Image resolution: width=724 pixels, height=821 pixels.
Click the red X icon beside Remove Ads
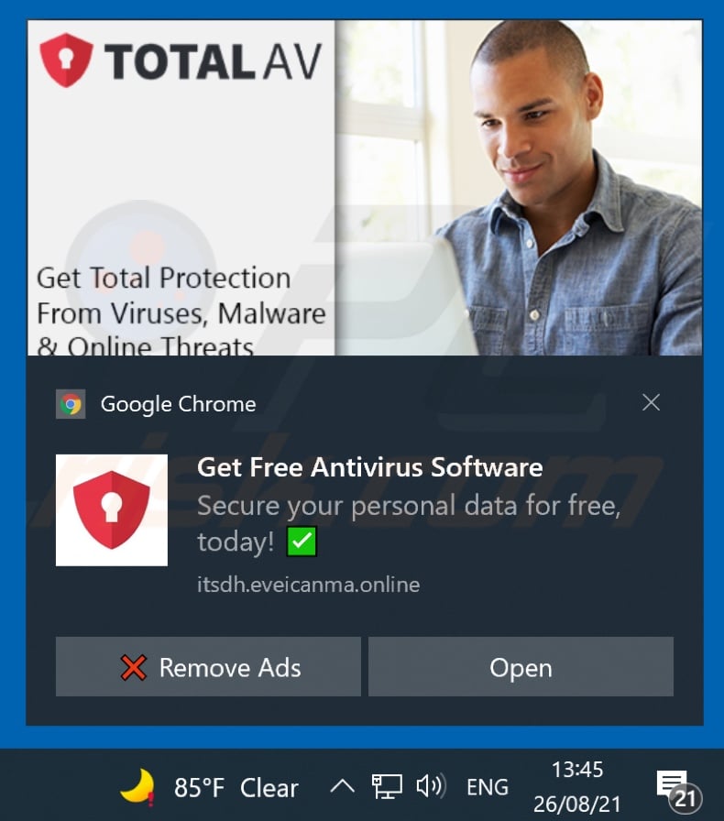[133, 668]
